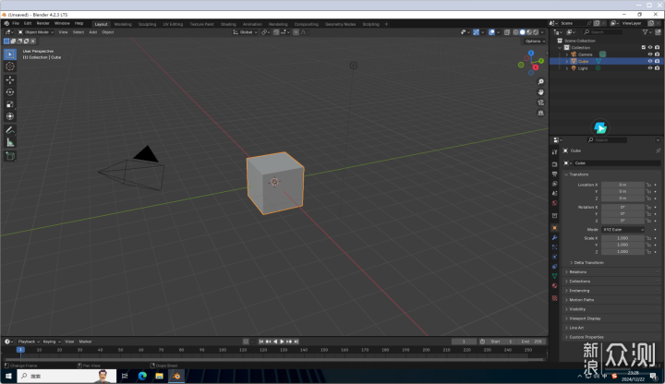The height and width of the screenshot is (384, 665).
Task: Open the Object Mode dropdown
Action: click(36, 32)
